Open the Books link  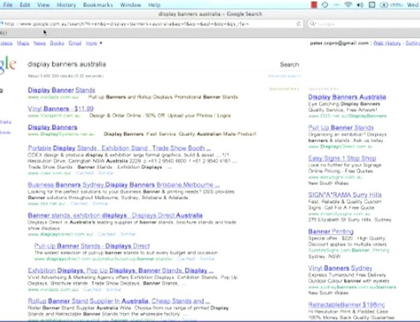(x=57, y=43)
